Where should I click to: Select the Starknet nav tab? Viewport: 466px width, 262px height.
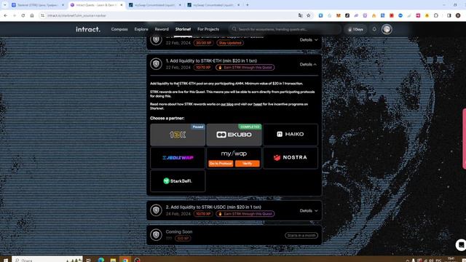[183, 29]
